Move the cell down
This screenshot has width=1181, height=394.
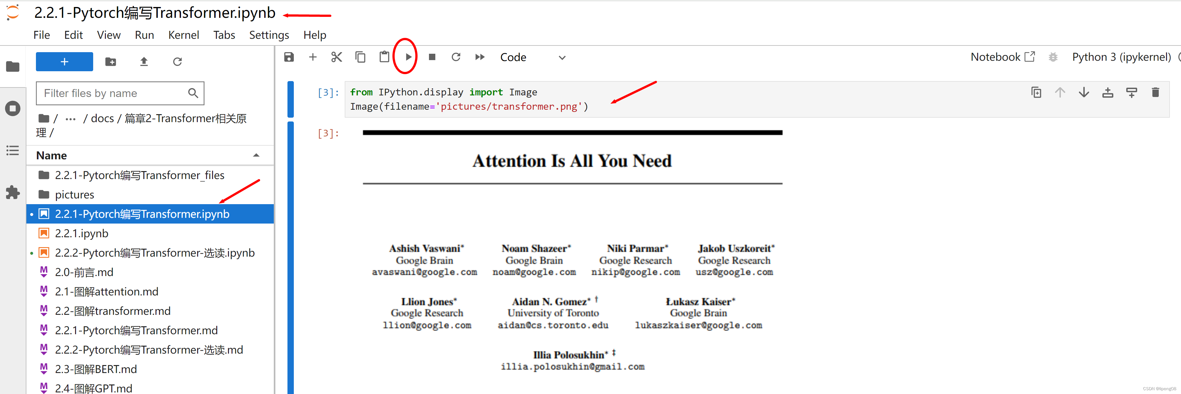pyautogui.click(x=1084, y=93)
